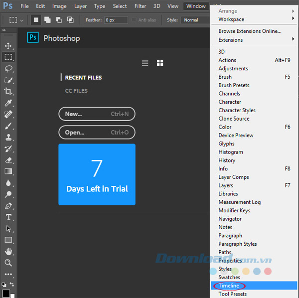The width and height of the screenshot is (299, 298).
Task: Activate the Eyedropper tool
Action: coord(8,103)
